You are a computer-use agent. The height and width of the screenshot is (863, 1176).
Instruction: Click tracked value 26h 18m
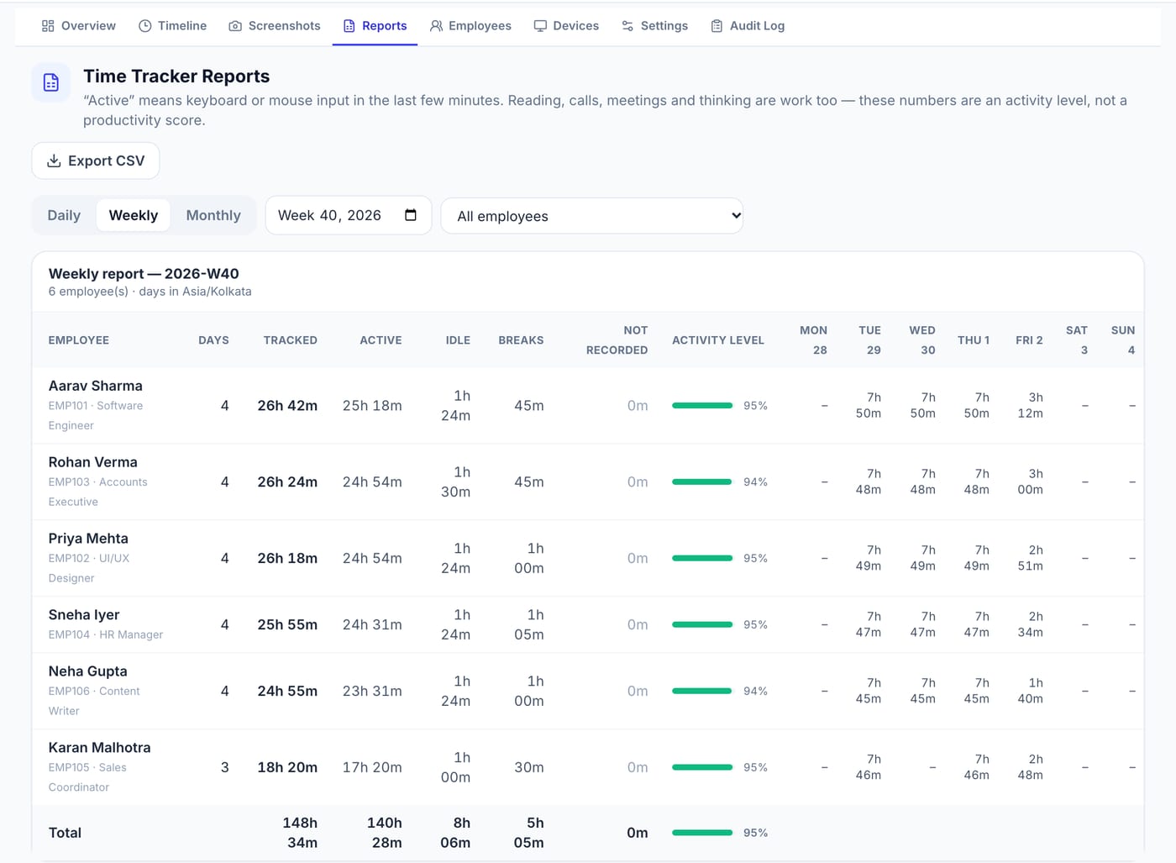tap(287, 559)
